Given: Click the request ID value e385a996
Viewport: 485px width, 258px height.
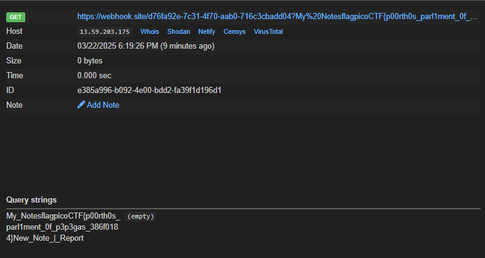Looking at the screenshot, I should (x=149, y=91).
